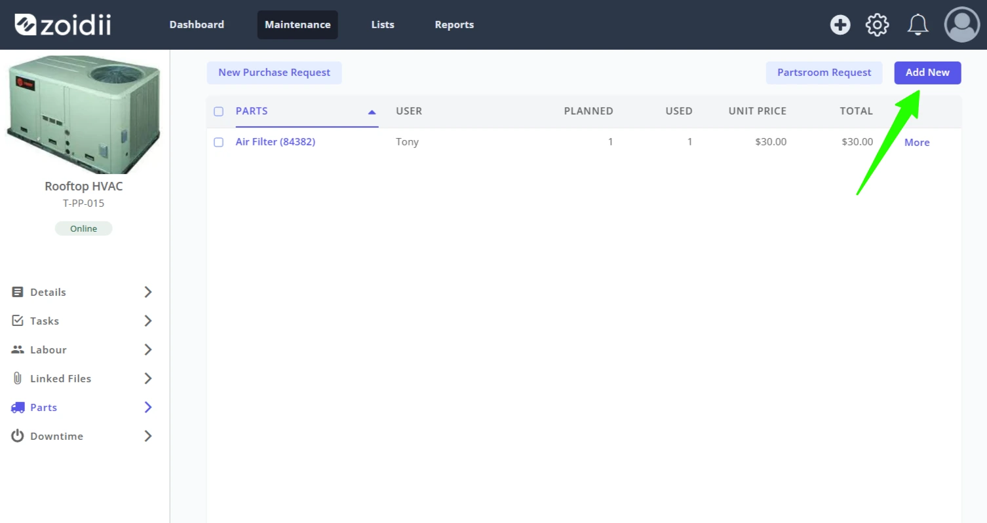Open notifications bell icon
Screen dimensions: 987x523
[918, 25]
